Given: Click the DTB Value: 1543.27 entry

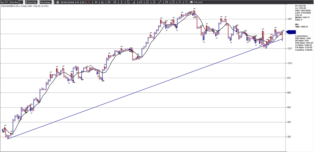Looking at the screenshot, I should (x=304, y=43).
